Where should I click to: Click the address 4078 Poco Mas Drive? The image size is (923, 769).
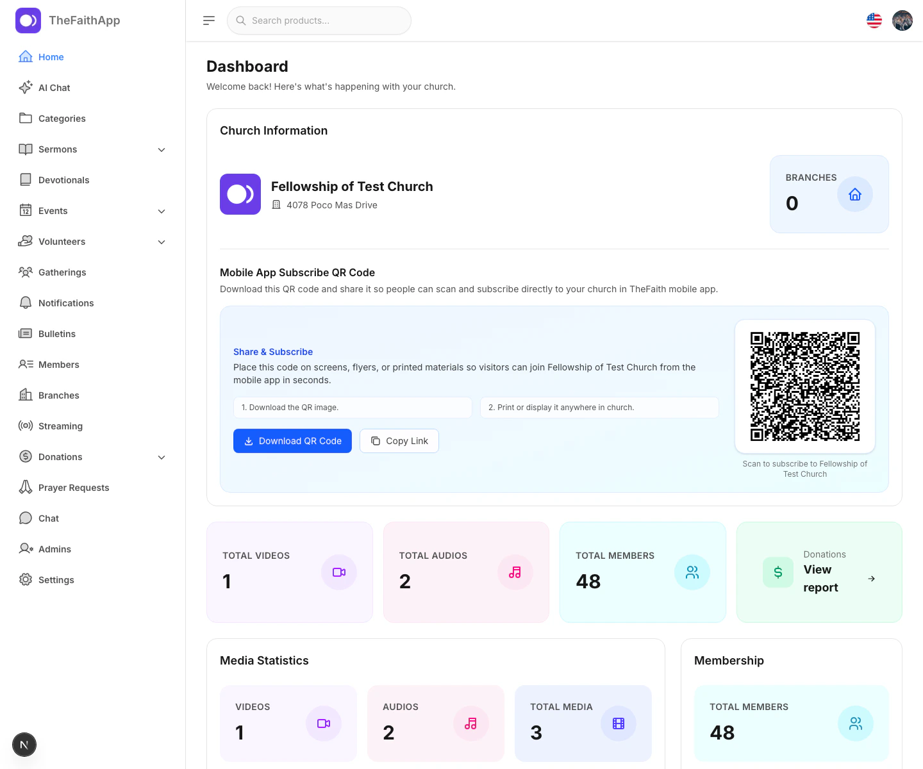click(x=332, y=205)
